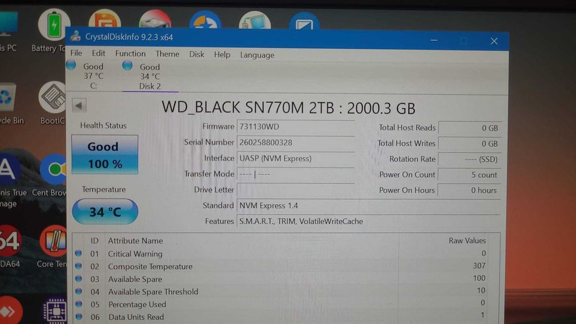Open the File menu
The width and height of the screenshot is (576, 324).
tap(76, 53)
